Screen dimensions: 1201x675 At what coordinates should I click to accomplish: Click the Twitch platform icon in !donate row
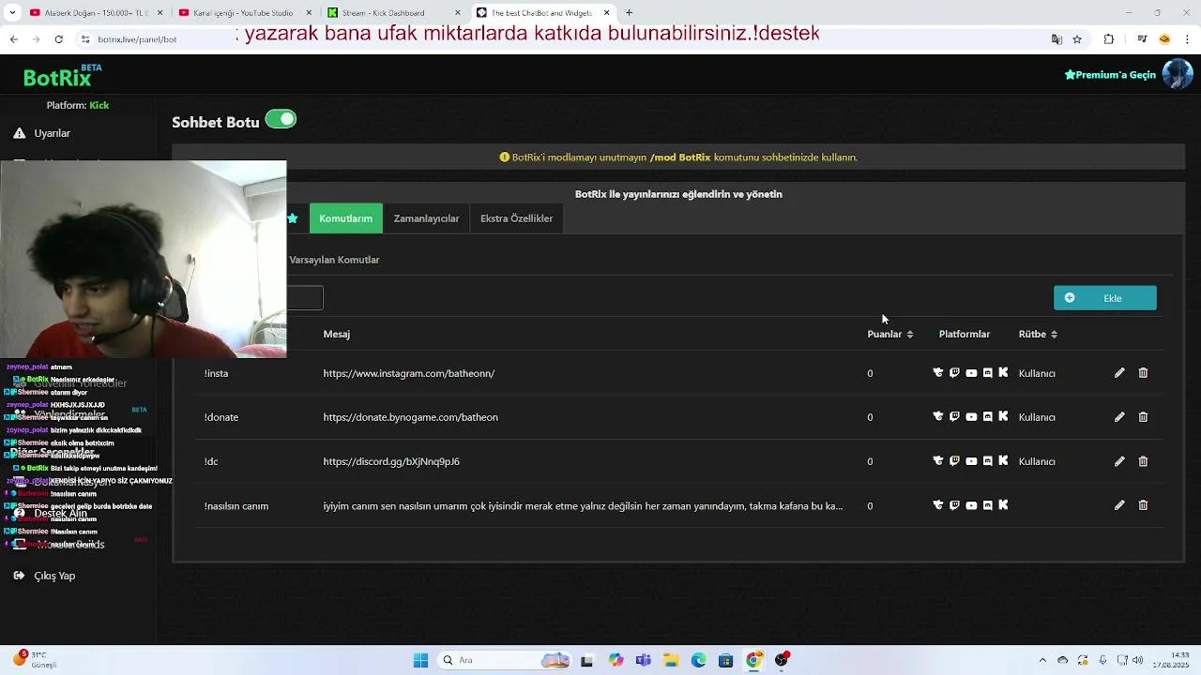954,417
